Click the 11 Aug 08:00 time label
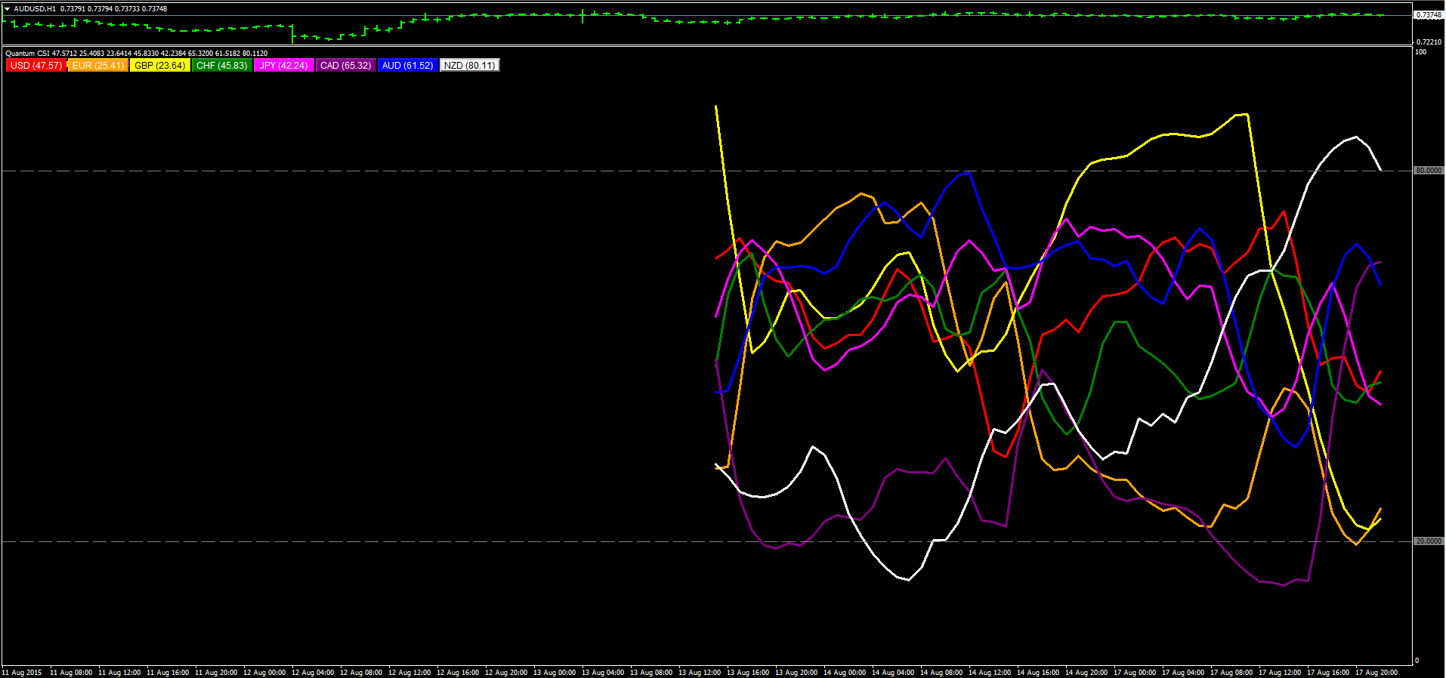Screen dimensions: 1446x678 [71, 673]
